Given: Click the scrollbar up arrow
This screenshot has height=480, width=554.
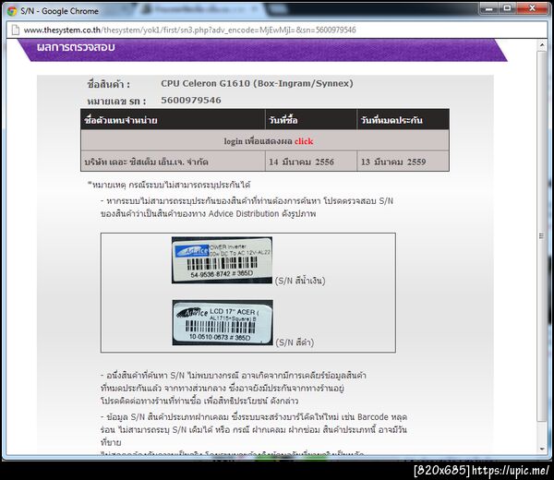Looking at the screenshot, I should pyautogui.click(x=542, y=45).
